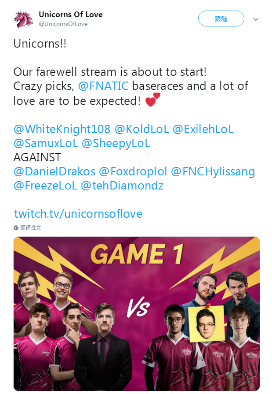Click the Unicorns Of Love avatar icon
Image resolution: width=272 pixels, height=394 pixels.
23,19
